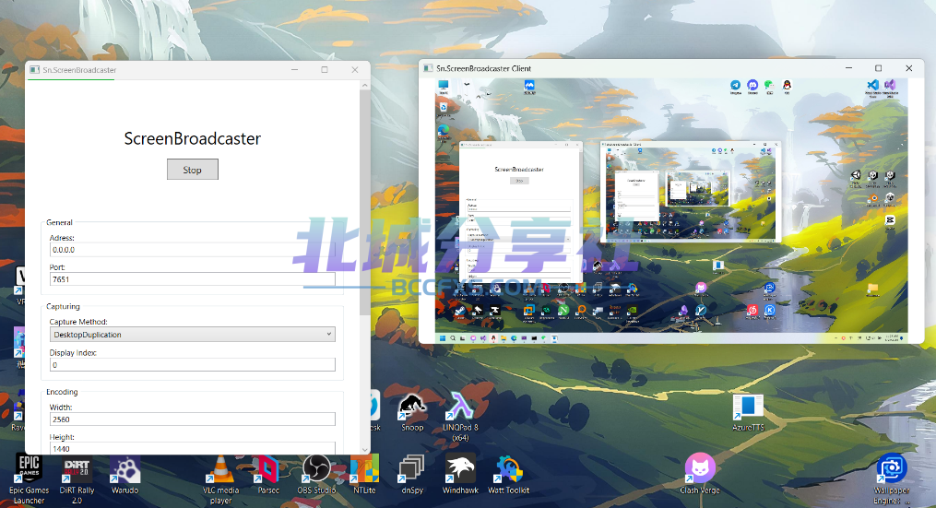Open the Epic Games Launcher desktop shortcut
Viewport: 936px width, 508px height.
pos(30,478)
